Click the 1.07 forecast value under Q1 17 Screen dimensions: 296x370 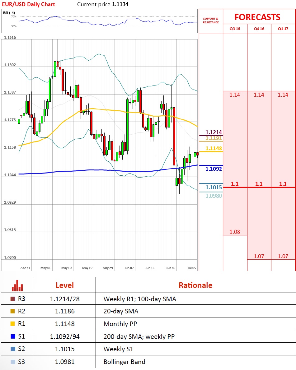point(283,256)
